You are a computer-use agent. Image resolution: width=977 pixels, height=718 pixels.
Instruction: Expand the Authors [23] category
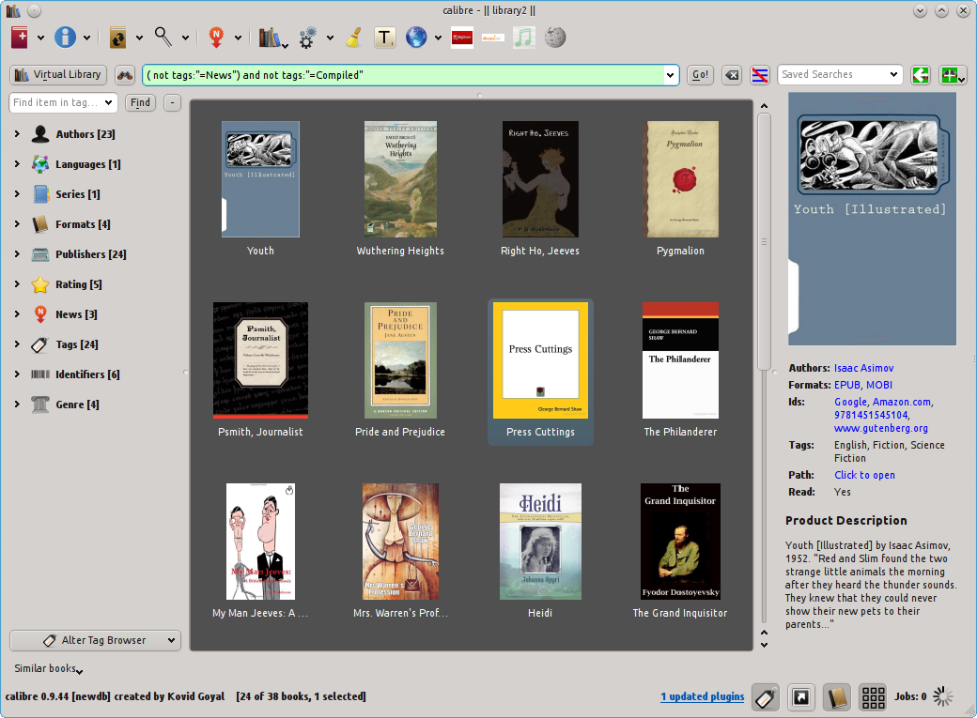17,134
